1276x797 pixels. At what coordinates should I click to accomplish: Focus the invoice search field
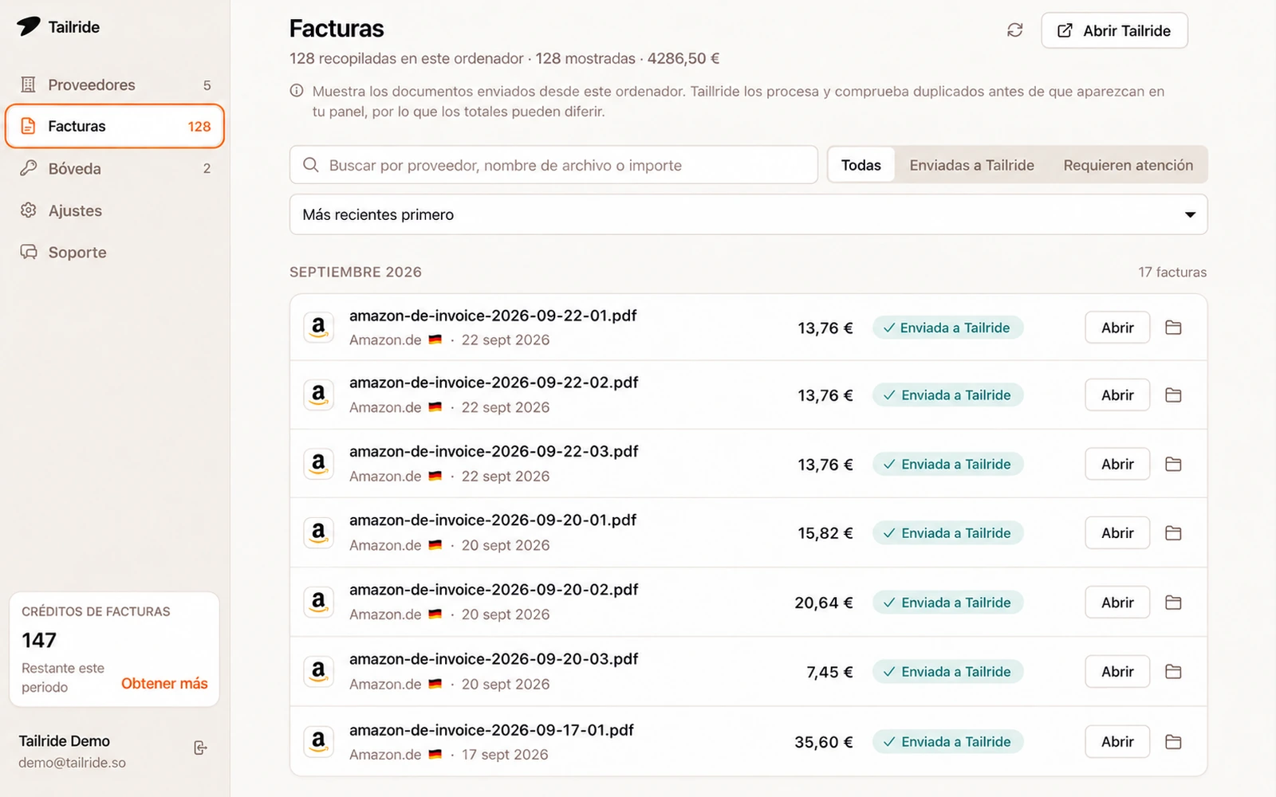click(553, 165)
